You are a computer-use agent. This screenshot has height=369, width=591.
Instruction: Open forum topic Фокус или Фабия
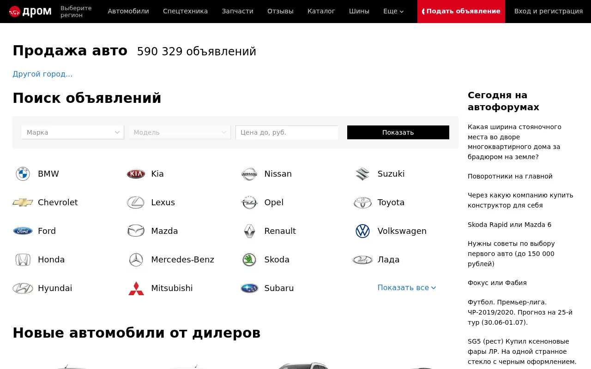(497, 283)
